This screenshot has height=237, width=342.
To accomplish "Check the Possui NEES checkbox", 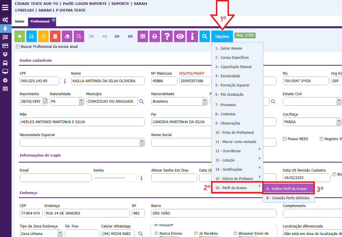I will [x=284, y=139].
